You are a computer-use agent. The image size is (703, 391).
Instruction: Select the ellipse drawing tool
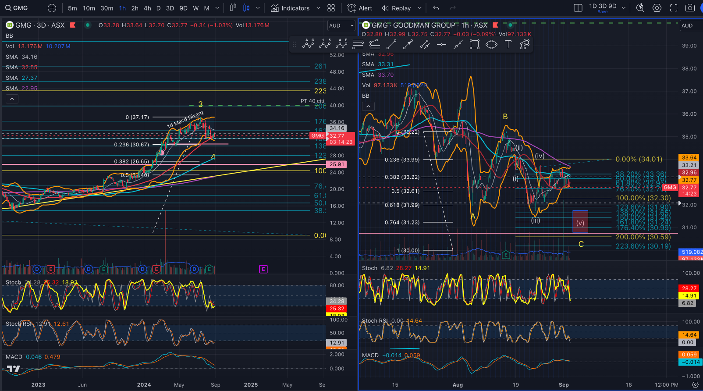491,44
